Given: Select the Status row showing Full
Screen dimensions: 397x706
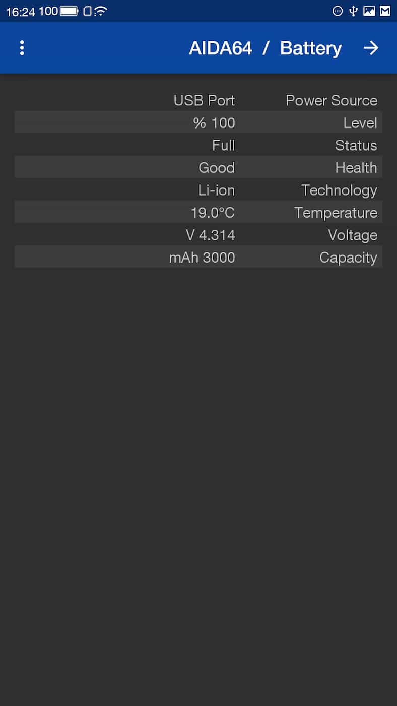Looking at the screenshot, I should [198, 145].
